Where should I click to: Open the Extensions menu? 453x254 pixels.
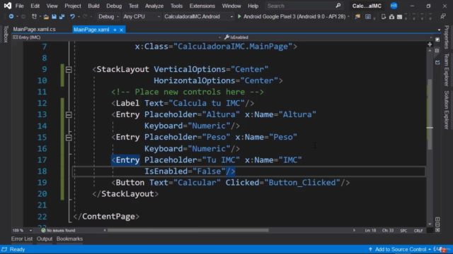pos(202,6)
